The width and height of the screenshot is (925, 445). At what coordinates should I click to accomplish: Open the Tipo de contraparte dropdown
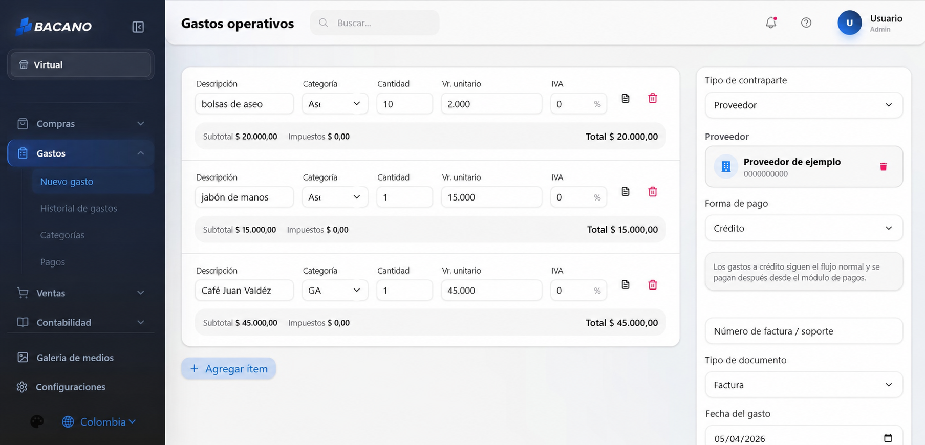[804, 105]
